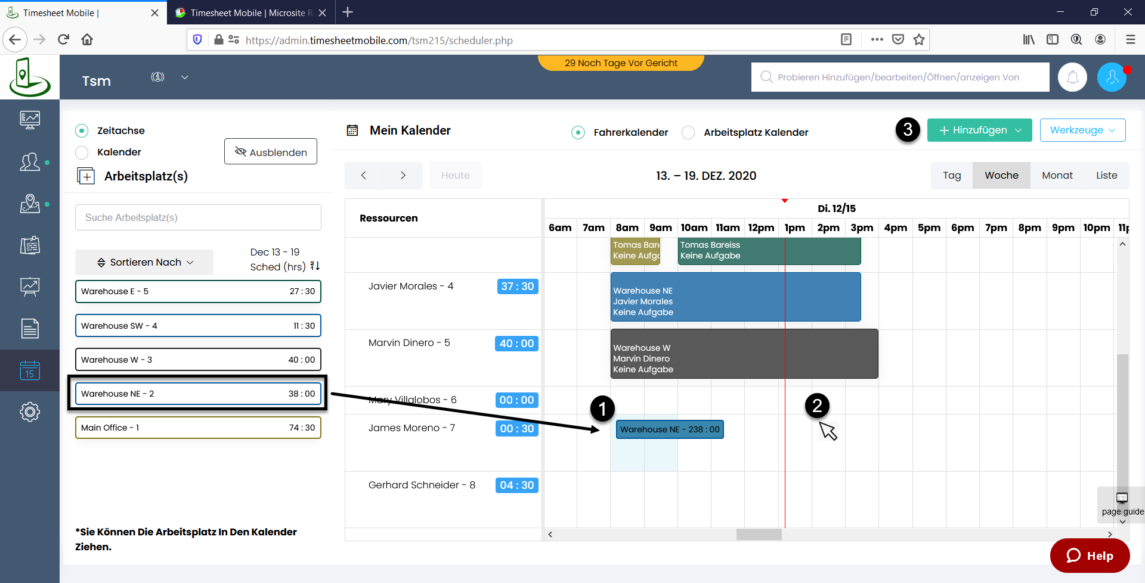This screenshot has height=583, width=1145.
Task: Open the Werkzeuge dropdown menu
Action: (1082, 130)
